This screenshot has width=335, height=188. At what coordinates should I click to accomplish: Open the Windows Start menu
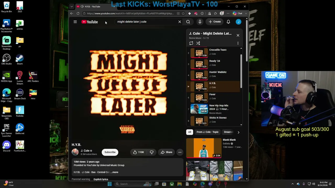110,184
